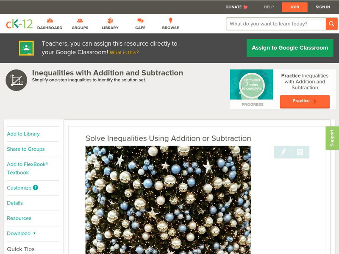Open the 'What is this?' link
Viewport: 339px width, 254px height.
tap(124, 52)
